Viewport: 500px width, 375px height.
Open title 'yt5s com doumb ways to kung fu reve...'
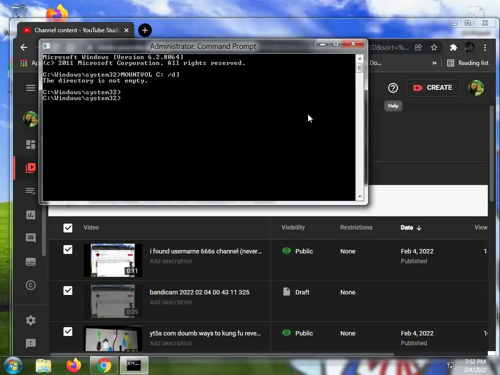coord(205,333)
